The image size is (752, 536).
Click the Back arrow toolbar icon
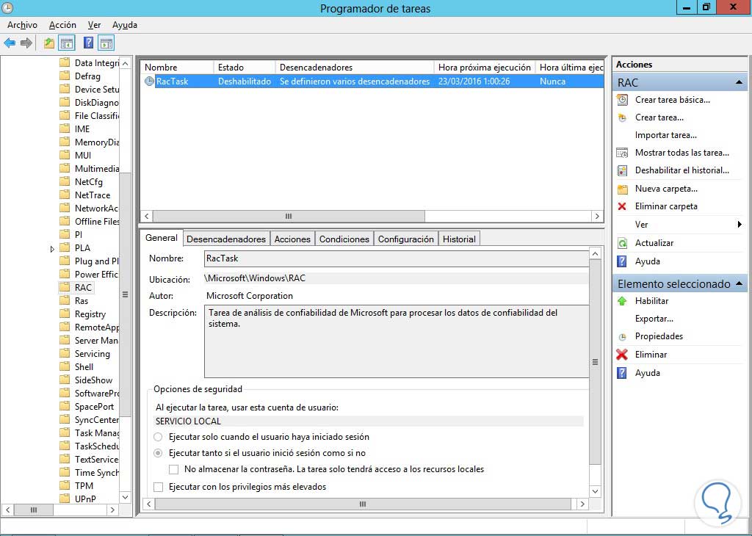pos(10,43)
